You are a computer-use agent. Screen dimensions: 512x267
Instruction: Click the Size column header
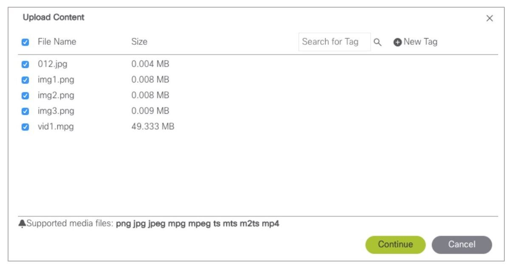(x=139, y=42)
